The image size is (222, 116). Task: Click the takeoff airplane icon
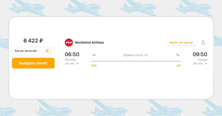(94, 55)
